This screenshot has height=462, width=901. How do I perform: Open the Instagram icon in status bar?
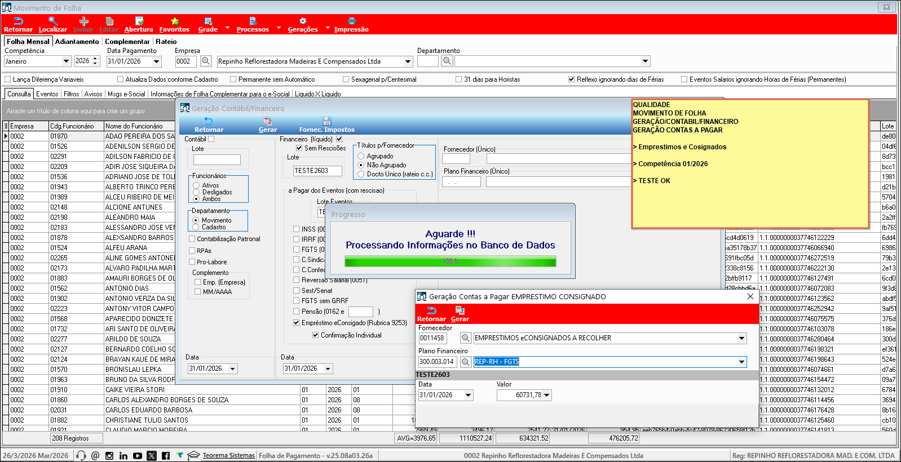[109, 455]
